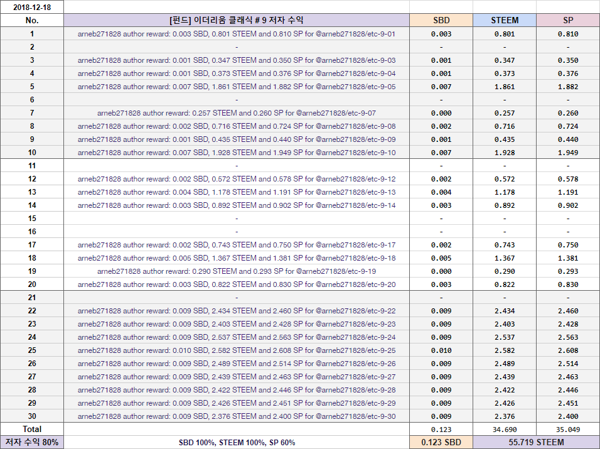600x449 pixels.
Task: Click the total SP value 35.049
Action: 568,430
